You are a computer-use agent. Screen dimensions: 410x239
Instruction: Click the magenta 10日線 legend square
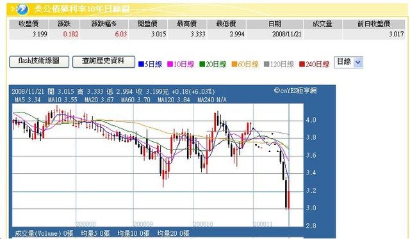point(170,64)
